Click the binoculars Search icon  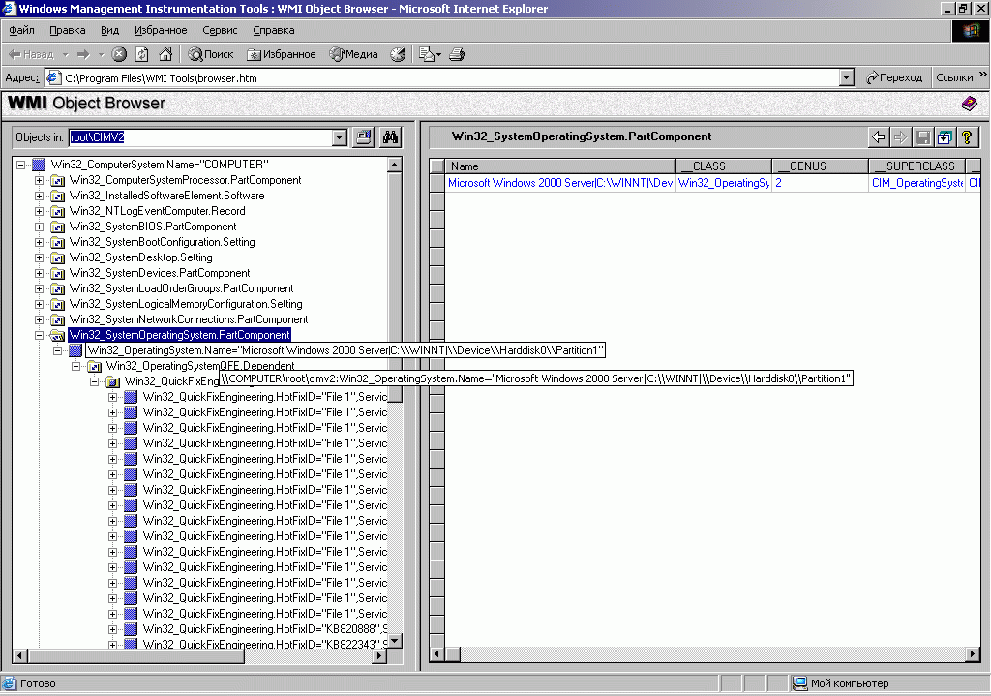[390, 137]
